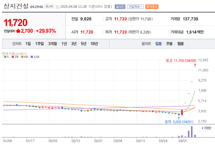This screenshot has height=147, width=215.
Task: Select the 5년 line chart period
Action: 84,44
